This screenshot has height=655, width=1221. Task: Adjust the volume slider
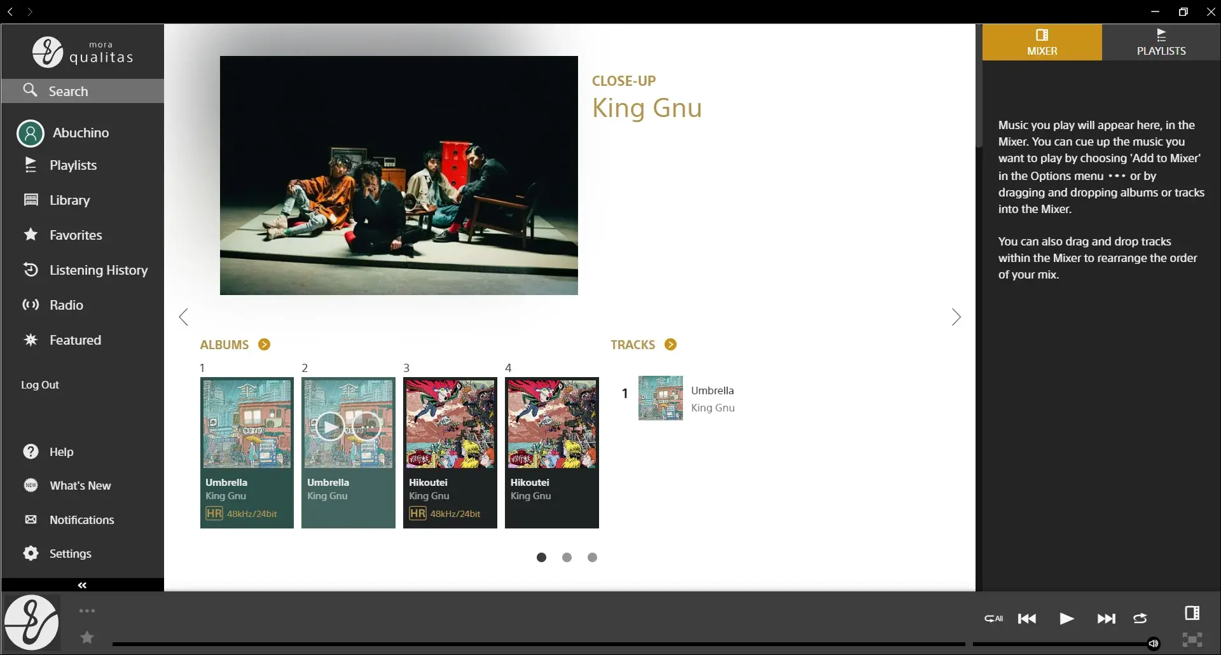coord(1066,644)
